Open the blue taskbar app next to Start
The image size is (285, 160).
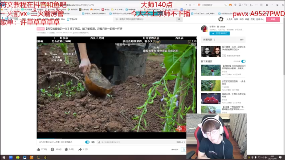point(11,157)
